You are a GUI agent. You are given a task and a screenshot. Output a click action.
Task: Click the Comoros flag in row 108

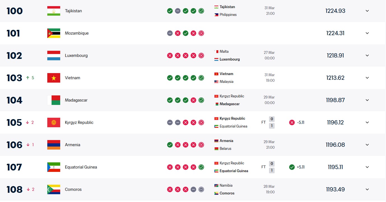53,189
